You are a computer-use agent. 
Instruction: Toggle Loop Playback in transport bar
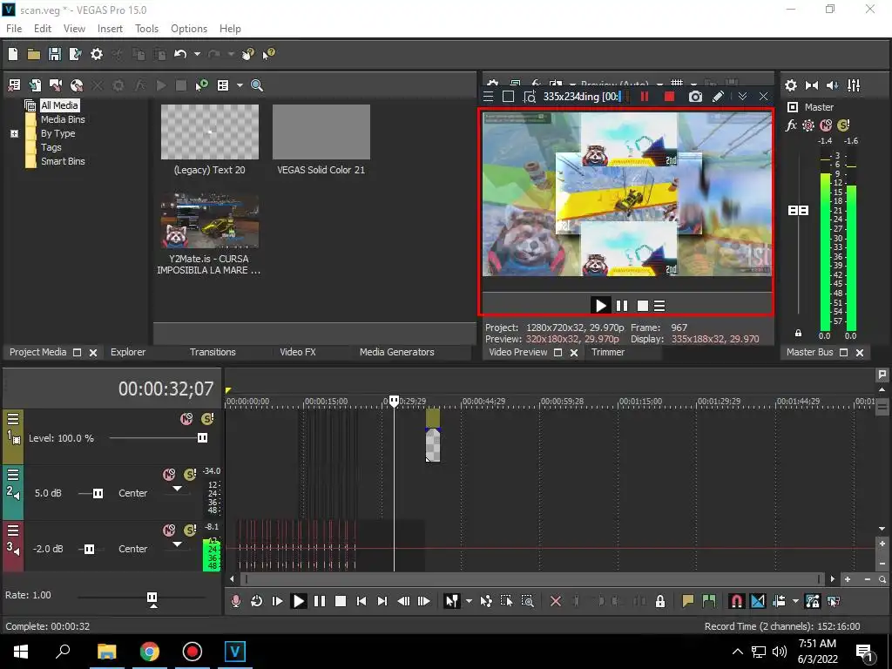coord(257,601)
